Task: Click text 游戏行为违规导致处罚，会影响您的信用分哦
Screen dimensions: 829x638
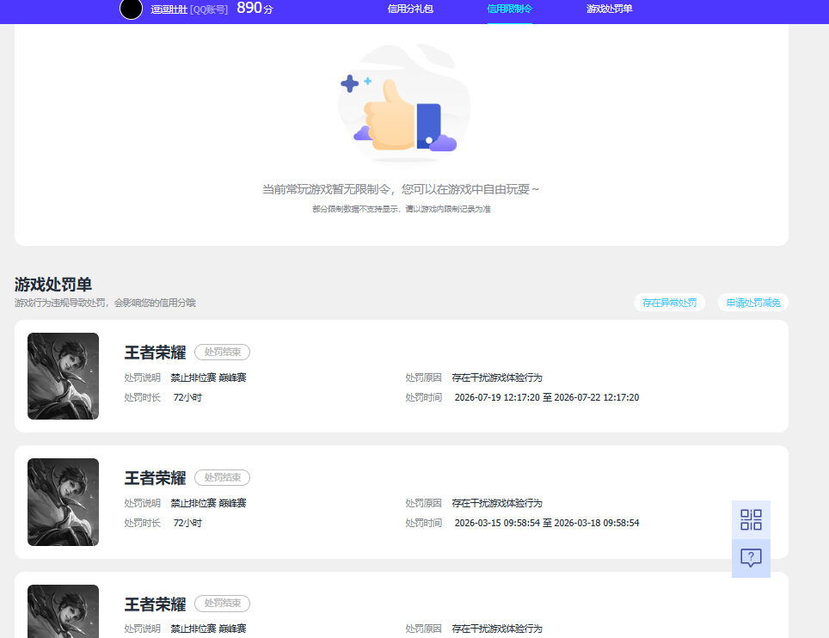Action: coord(105,303)
